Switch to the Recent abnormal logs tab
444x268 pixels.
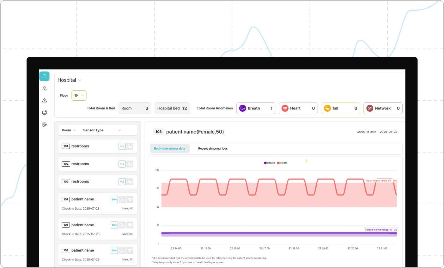click(213, 148)
